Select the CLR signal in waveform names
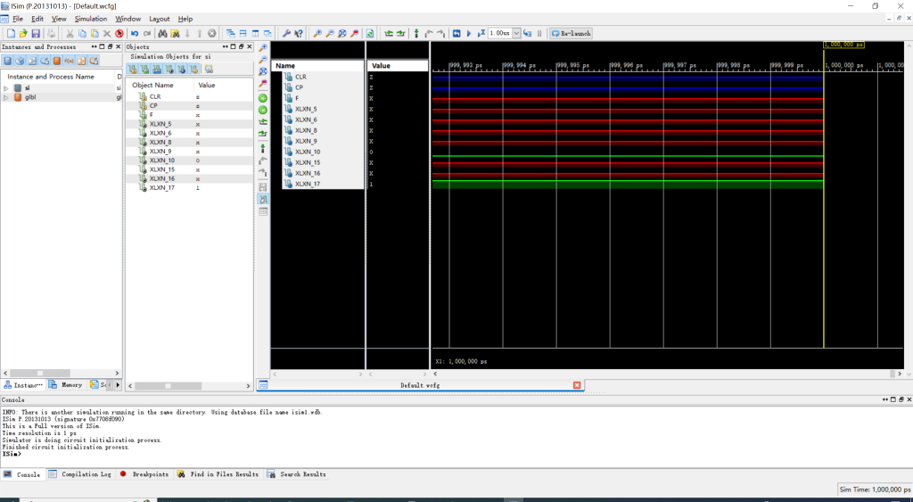The image size is (913, 502). pyautogui.click(x=300, y=77)
